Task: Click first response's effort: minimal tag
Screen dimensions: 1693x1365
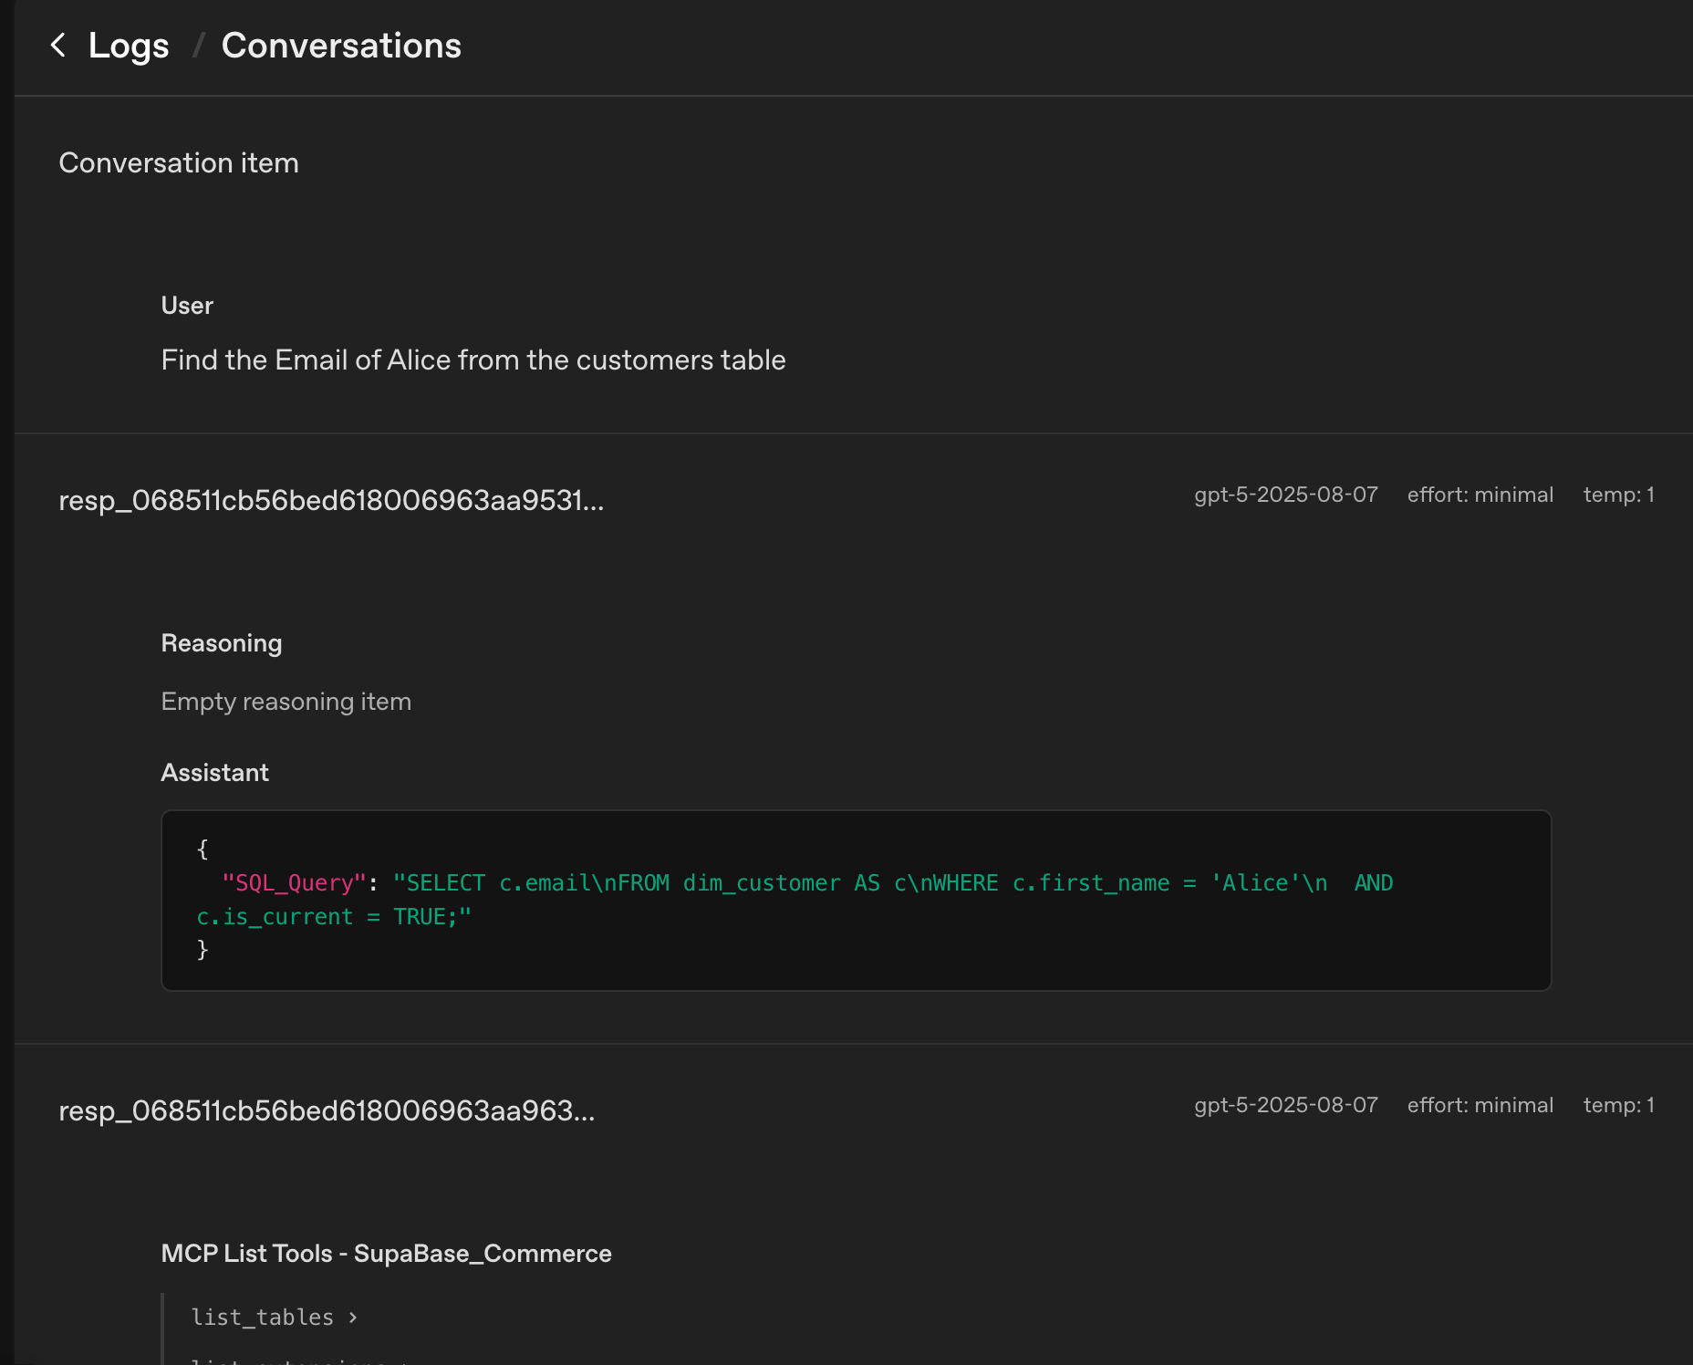Action: [x=1480, y=495]
